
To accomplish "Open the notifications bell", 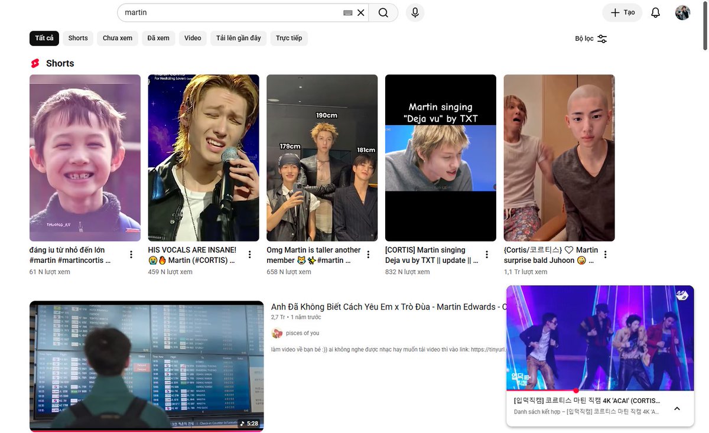I will click(x=655, y=12).
